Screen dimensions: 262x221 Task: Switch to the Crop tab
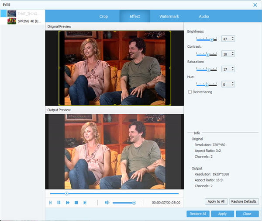(x=103, y=16)
